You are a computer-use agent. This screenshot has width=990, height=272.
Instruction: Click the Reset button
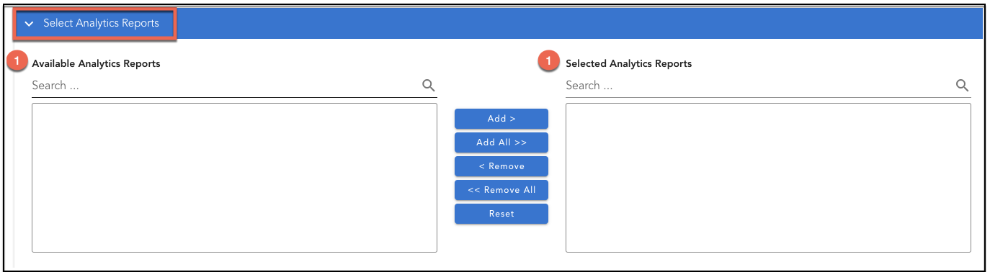pyautogui.click(x=501, y=214)
